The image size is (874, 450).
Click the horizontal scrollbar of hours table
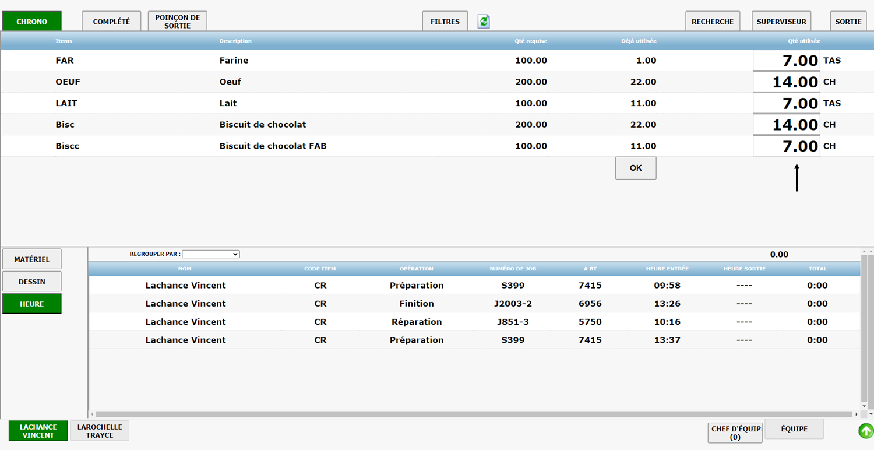click(x=474, y=414)
